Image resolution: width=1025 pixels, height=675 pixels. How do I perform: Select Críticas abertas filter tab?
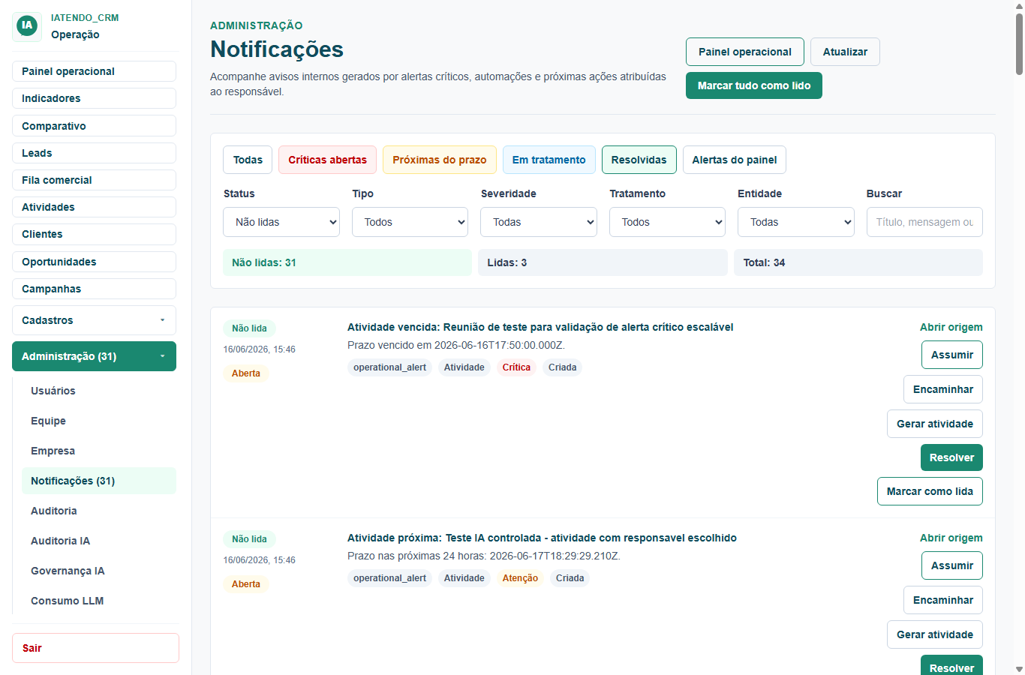(x=327, y=160)
